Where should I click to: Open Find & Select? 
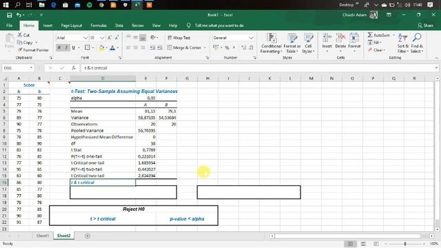pos(417,43)
